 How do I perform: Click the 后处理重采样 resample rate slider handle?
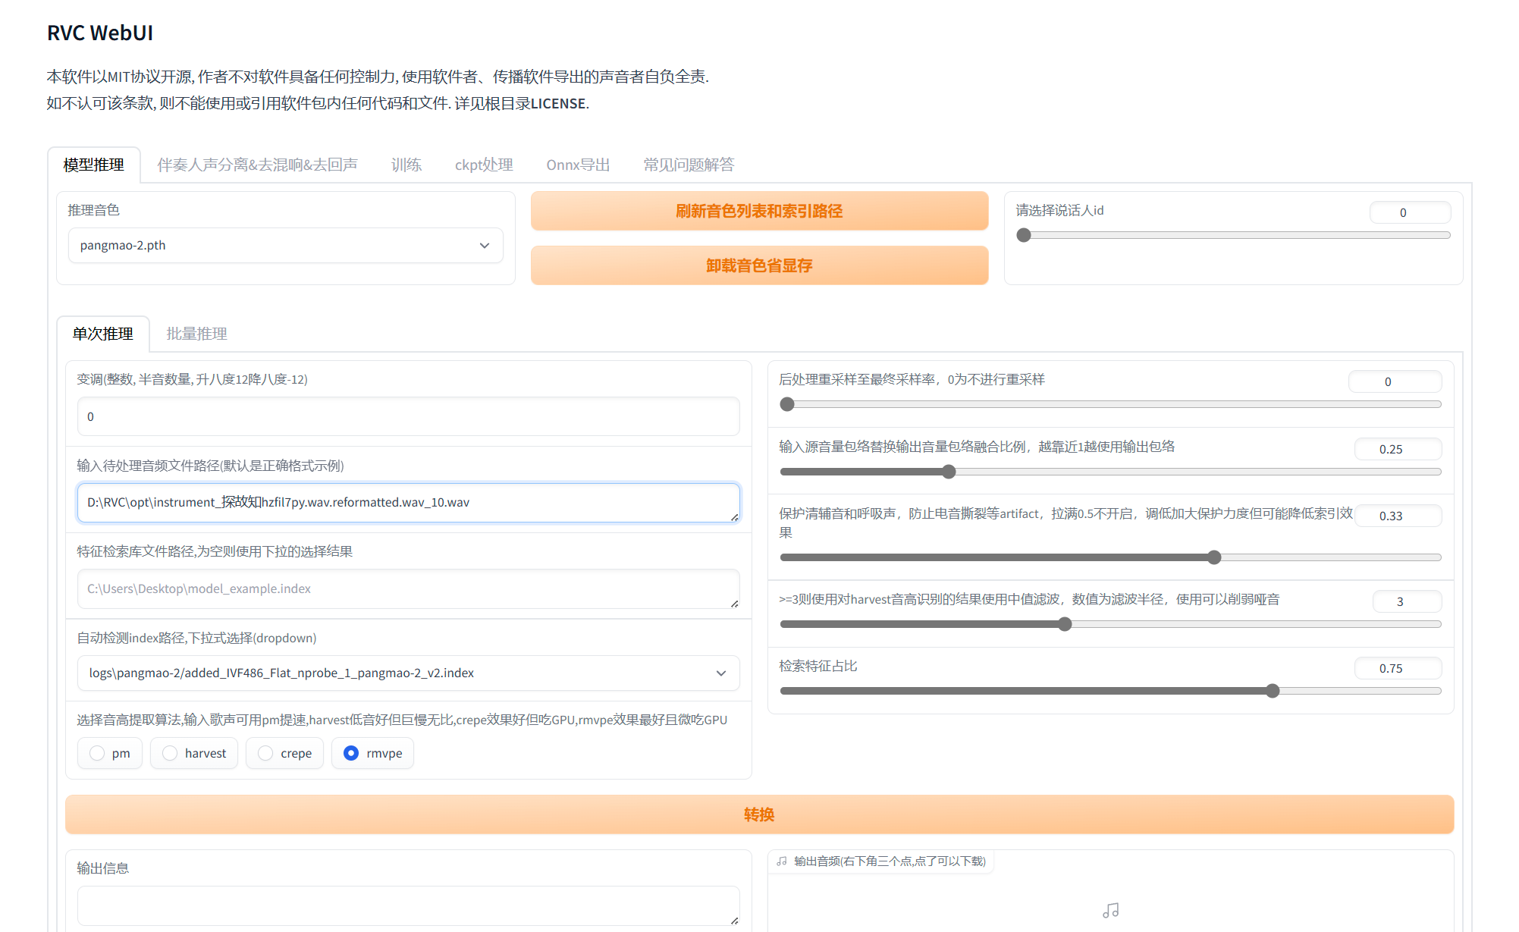(x=787, y=404)
